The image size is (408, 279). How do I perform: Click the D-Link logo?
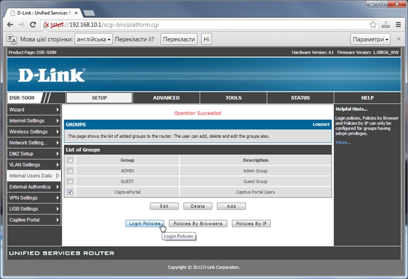51,75
